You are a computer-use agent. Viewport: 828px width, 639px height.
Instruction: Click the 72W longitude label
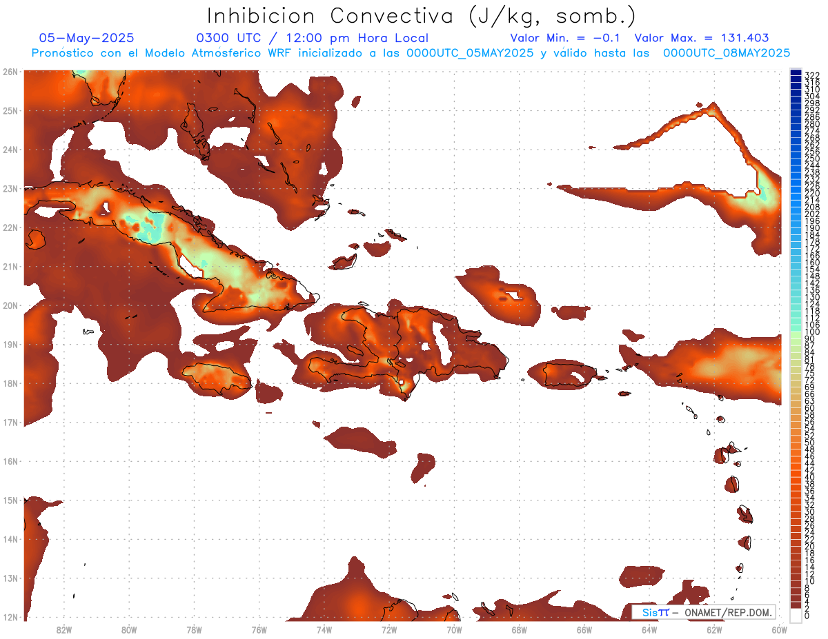point(389,629)
